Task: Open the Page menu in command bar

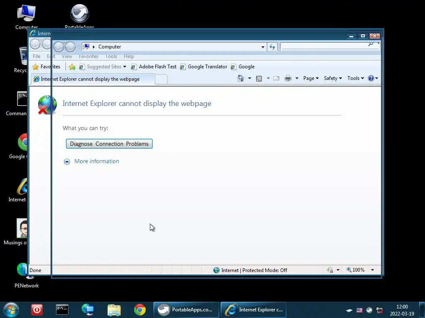Action: click(310, 78)
